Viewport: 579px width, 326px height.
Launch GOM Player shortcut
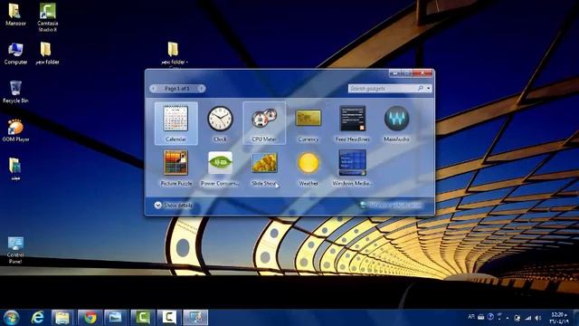[x=15, y=130]
